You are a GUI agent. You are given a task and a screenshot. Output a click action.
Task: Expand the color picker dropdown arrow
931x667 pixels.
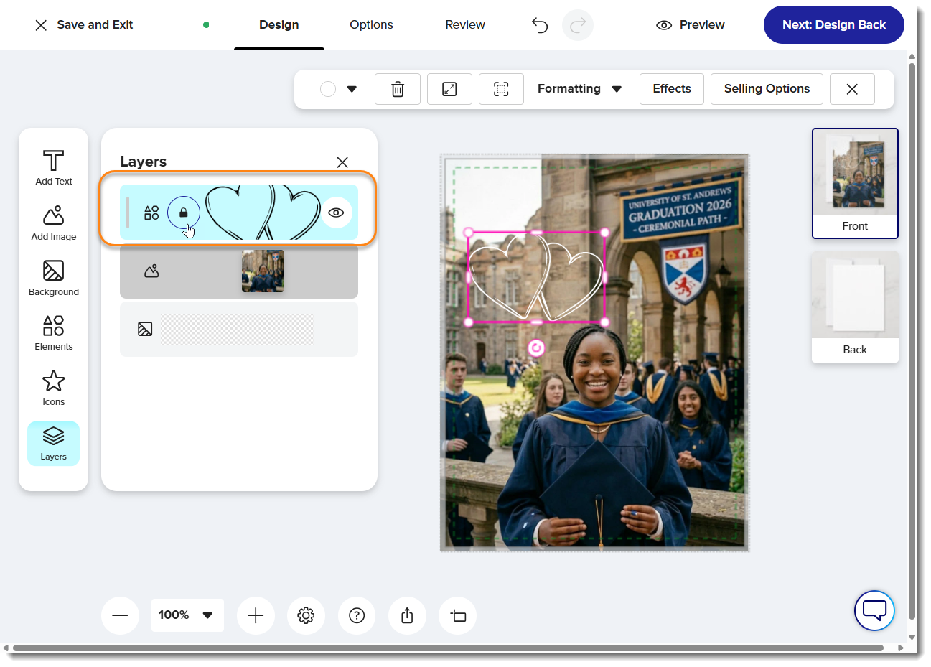tap(352, 89)
